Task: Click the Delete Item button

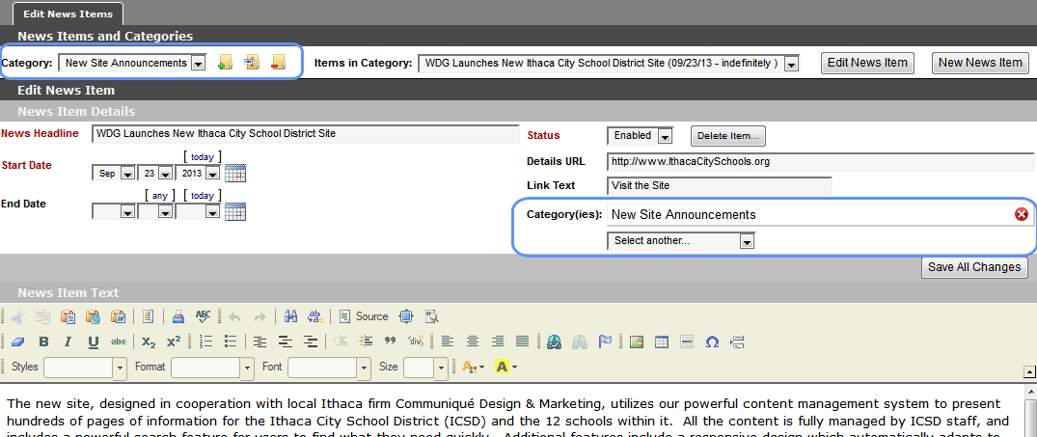Action: (728, 135)
